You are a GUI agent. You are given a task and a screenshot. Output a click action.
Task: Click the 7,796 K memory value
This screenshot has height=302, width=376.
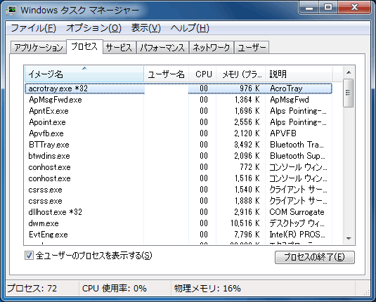(247, 235)
